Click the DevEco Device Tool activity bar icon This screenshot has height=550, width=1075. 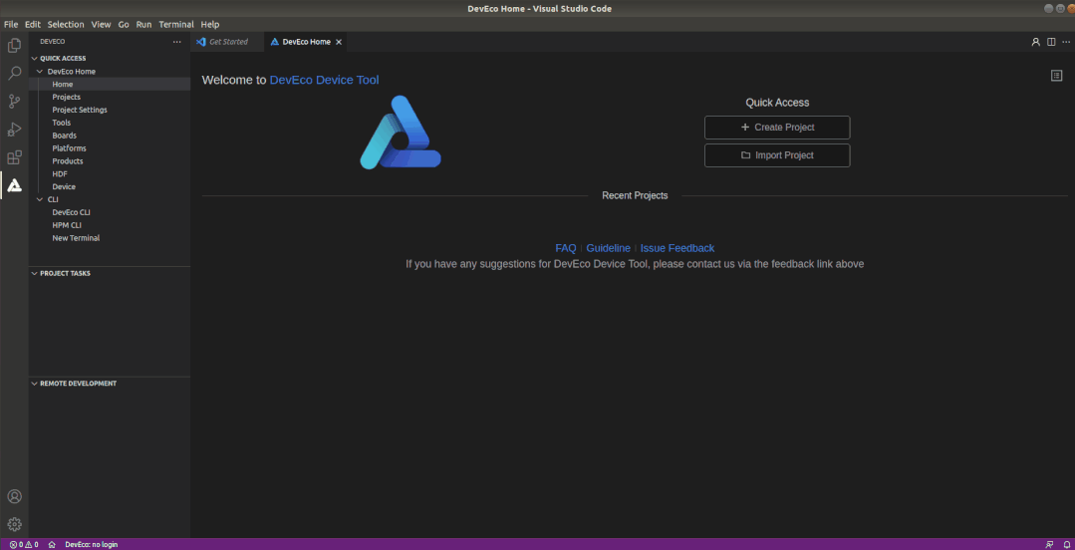coord(14,185)
